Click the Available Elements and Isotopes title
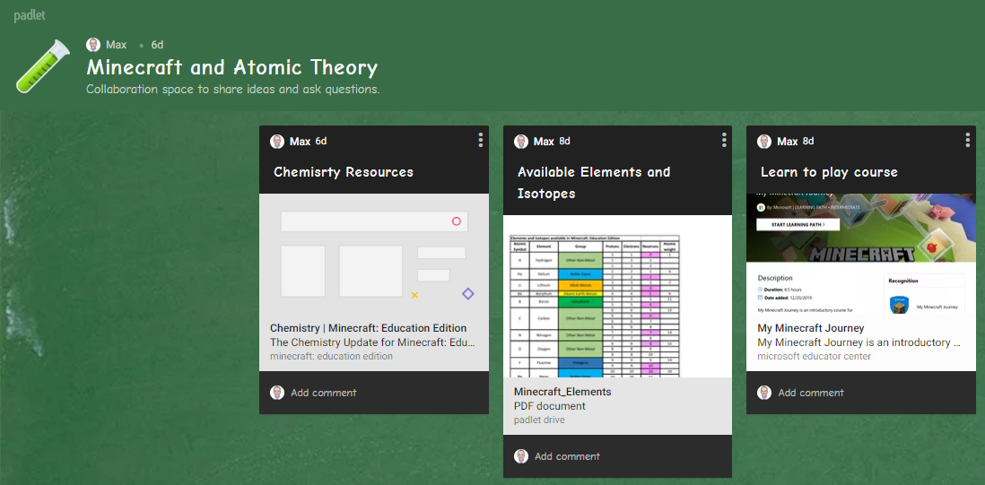 [x=594, y=183]
